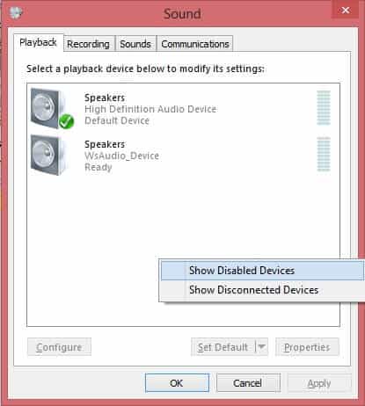
Task: Click the OK button
Action: (x=177, y=382)
